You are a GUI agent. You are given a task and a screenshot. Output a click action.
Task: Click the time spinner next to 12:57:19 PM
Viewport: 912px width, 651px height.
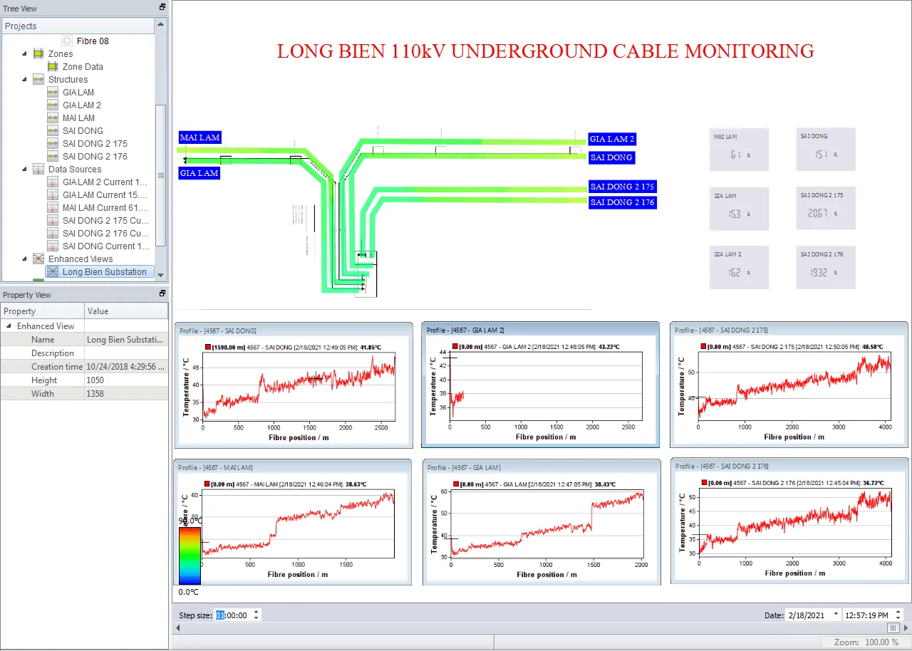[898, 615]
